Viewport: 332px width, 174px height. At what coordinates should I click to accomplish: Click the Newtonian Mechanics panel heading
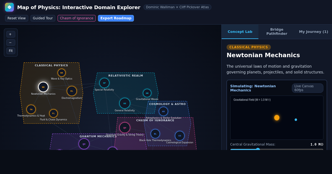[263, 55]
